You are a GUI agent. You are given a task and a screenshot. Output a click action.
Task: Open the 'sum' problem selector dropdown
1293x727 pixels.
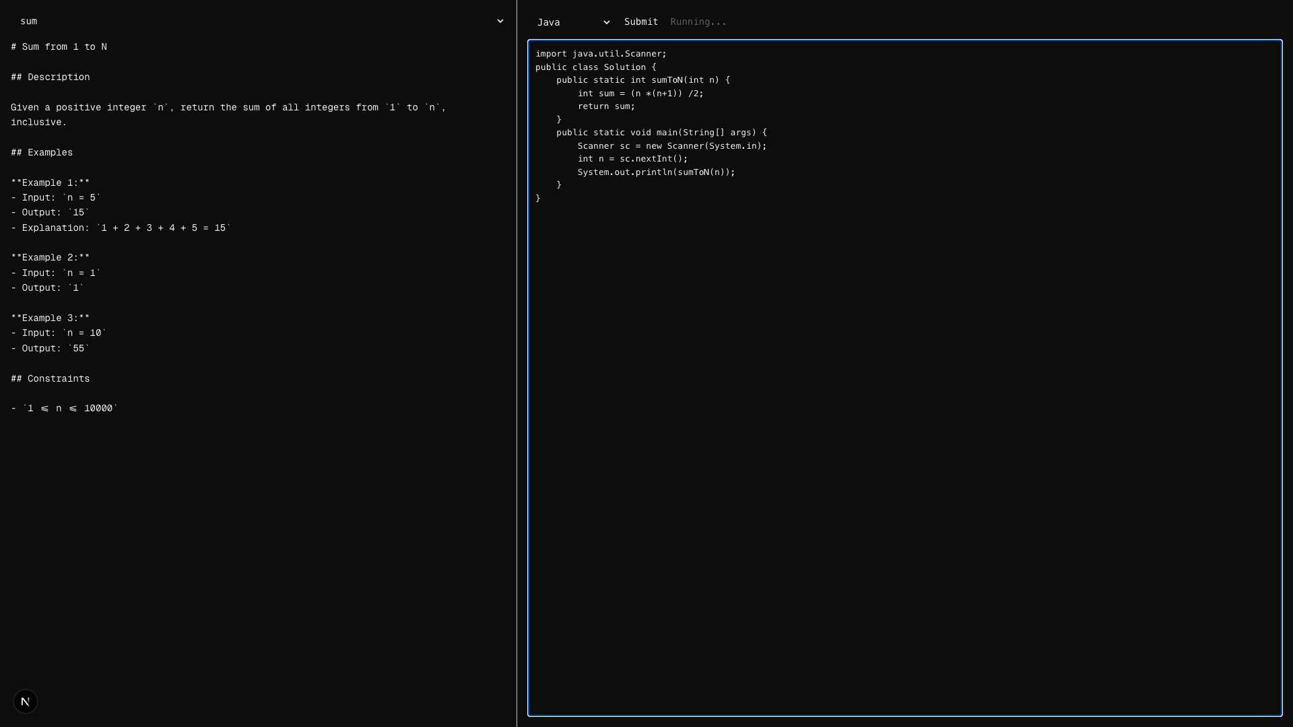259,22
